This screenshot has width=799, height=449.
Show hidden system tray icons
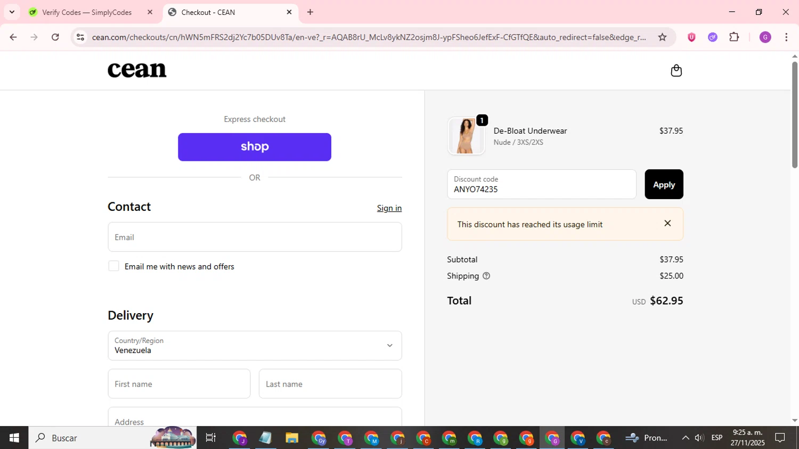pos(685,438)
